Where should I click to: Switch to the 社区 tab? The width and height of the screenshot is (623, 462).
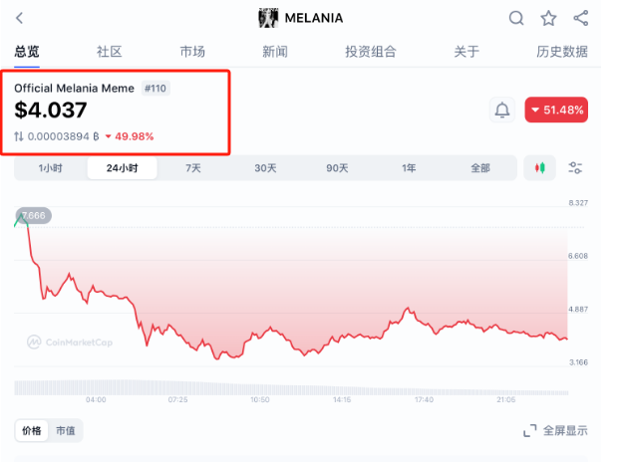[x=109, y=52]
